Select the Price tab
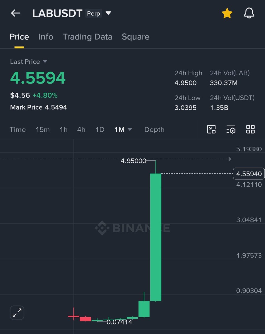The image size is (265, 334). click(19, 37)
